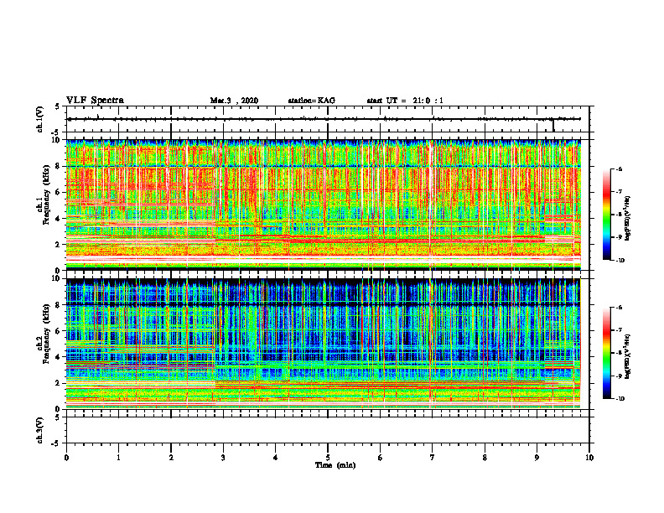Screen dimensions: 664x513
Task: Click the ch.2 spectrogram colorbar
Action: point(606,353)
